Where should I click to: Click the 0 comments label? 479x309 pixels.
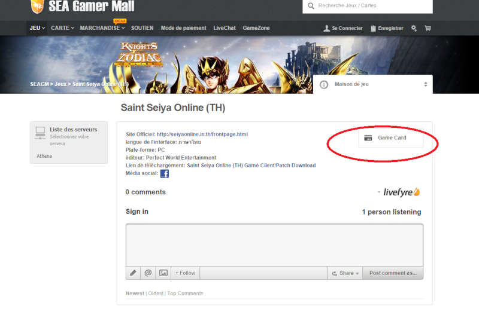pyautogui.click(x=145, y=192)
